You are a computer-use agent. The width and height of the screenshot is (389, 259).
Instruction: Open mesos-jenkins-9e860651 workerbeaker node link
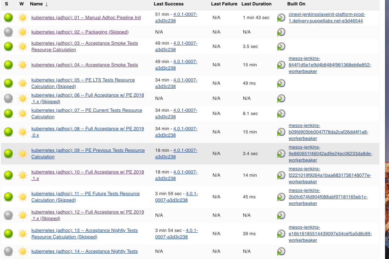[x=330, y=153]
